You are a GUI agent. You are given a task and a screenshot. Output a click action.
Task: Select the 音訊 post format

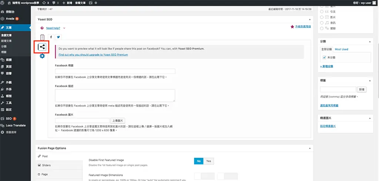click(322, 23)
